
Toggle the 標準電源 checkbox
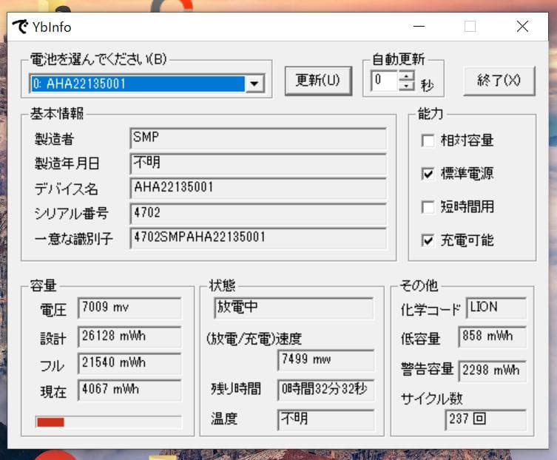click(428, 174)
